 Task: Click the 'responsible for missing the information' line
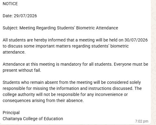click(72, 88)
